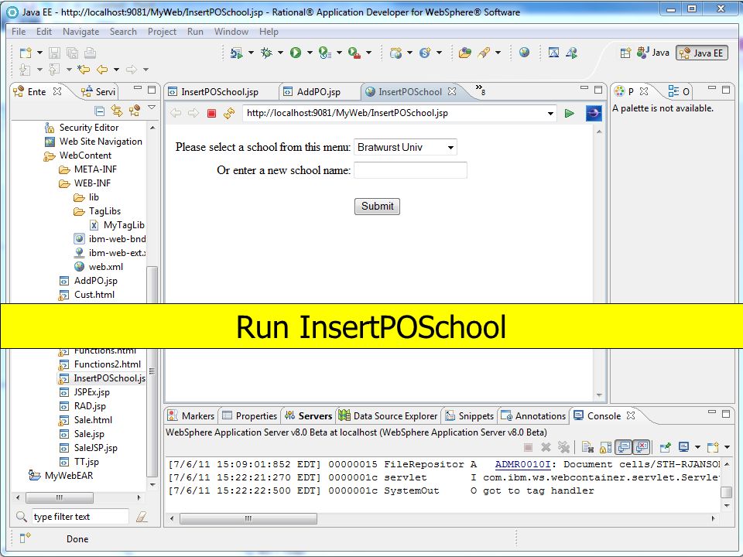Screen dimensions: 743x557
Task: Click Back arrow in main toolbar
Action: click(102, 70)
